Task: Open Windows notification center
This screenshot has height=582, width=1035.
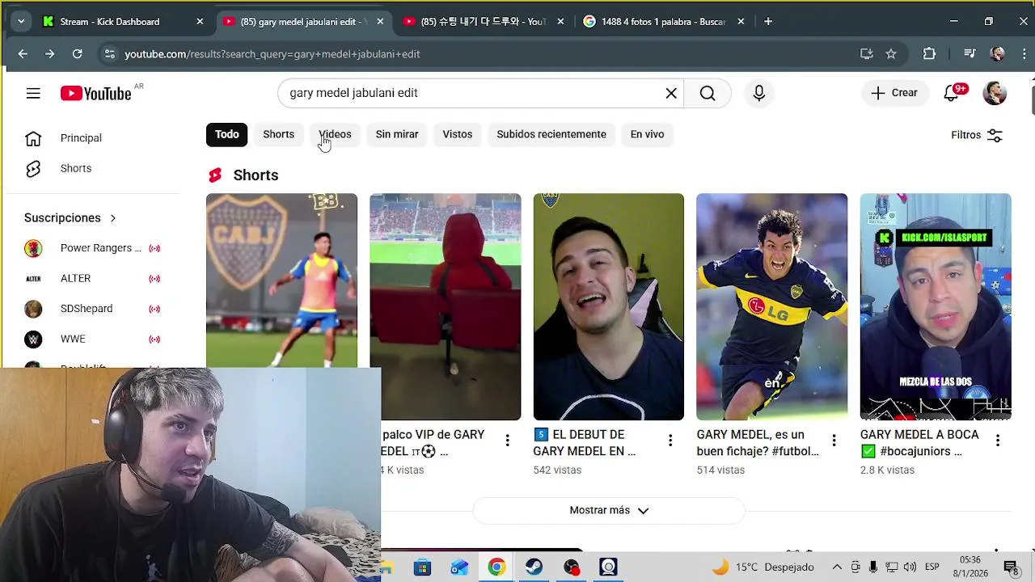Action: [x=1010, y=567]
